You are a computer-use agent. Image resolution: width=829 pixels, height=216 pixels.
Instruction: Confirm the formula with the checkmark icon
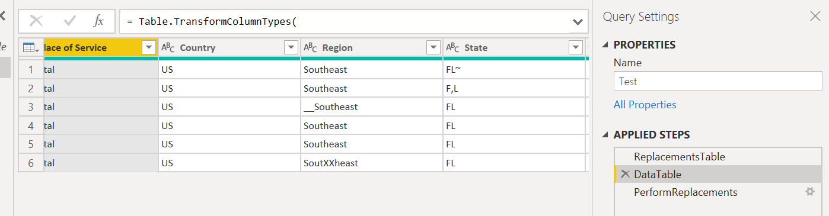69,21
